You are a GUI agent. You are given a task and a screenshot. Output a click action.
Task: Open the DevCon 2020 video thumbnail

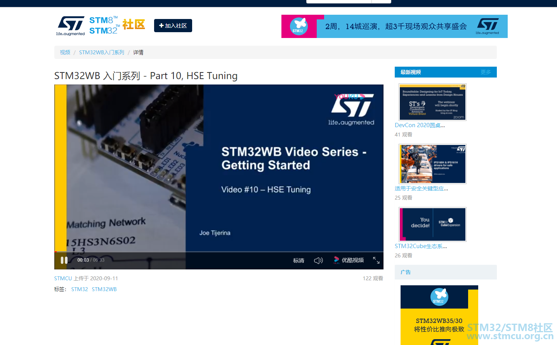(432, 102)
